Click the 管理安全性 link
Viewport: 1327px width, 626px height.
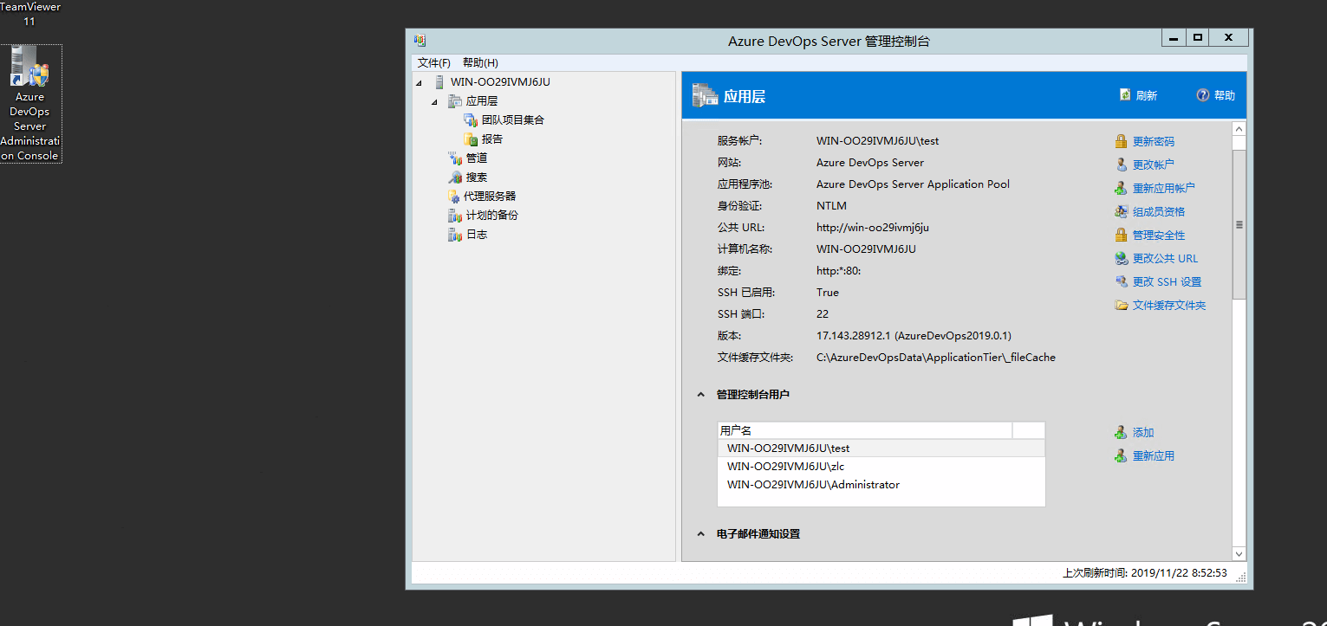(1158, 235)
